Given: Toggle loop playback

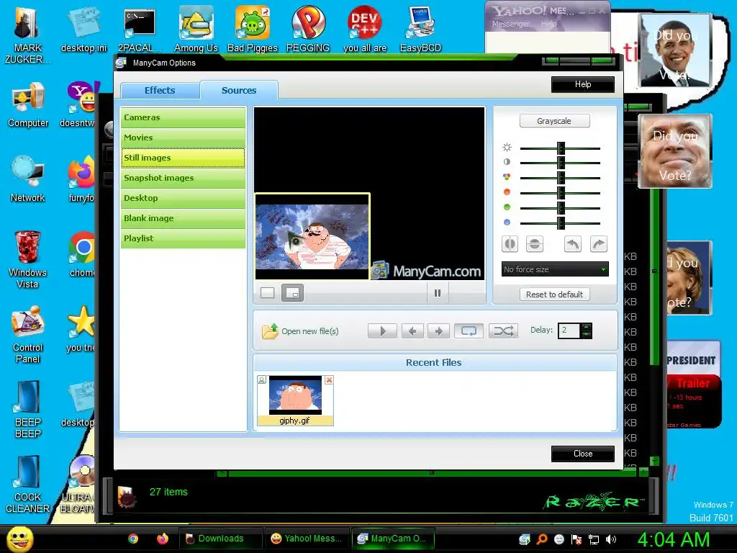Looking at the screenshot, I should tap(469, 331).
